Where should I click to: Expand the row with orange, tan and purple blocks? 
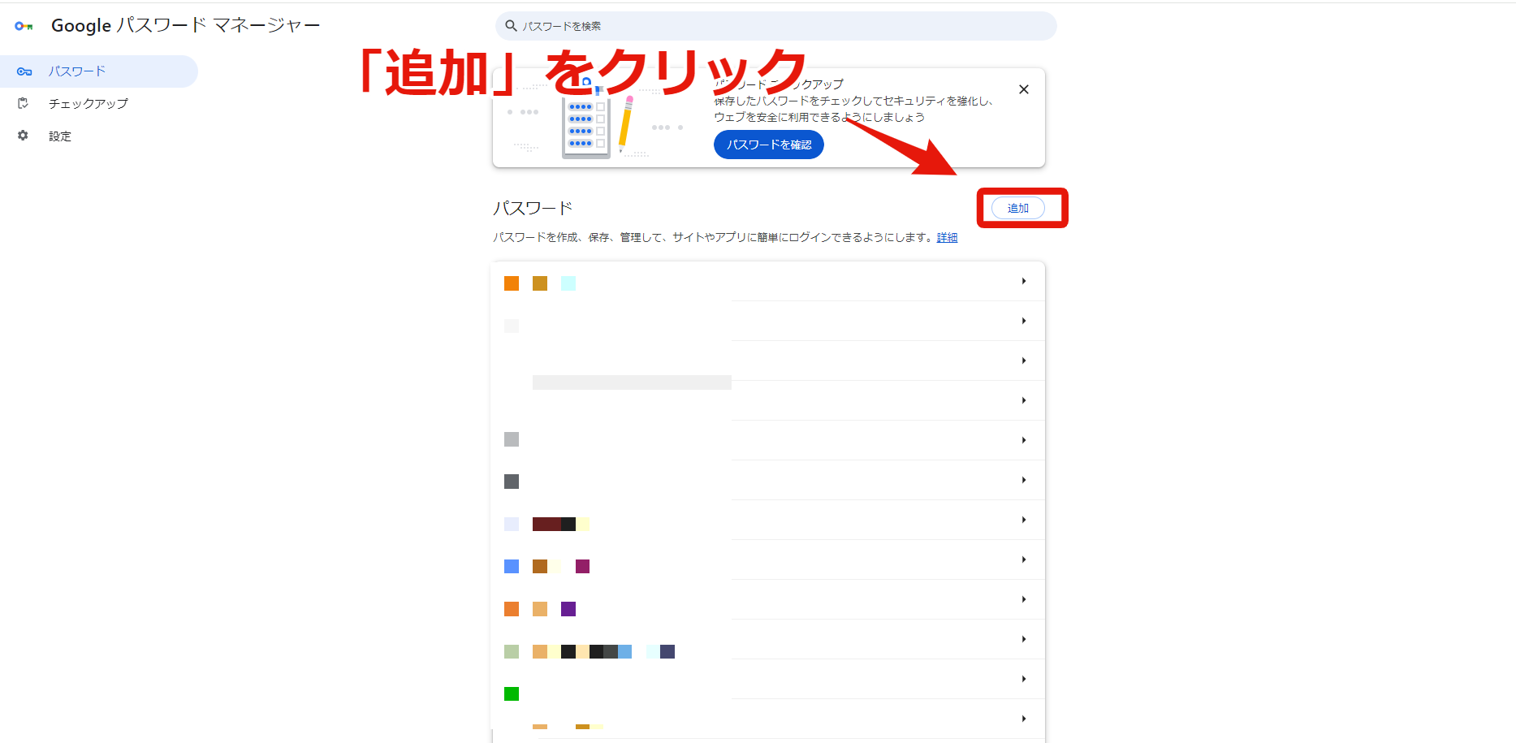[768, 599]
